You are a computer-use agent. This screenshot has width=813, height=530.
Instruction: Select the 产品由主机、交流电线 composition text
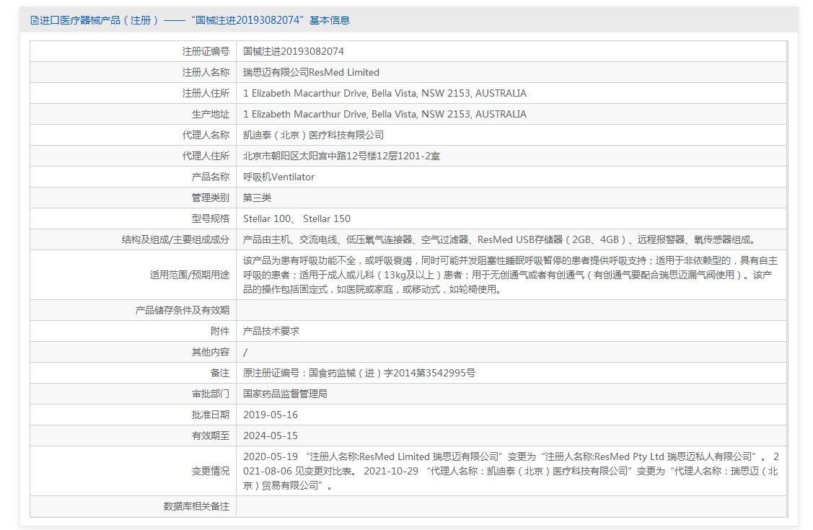[x=501, y=239]
